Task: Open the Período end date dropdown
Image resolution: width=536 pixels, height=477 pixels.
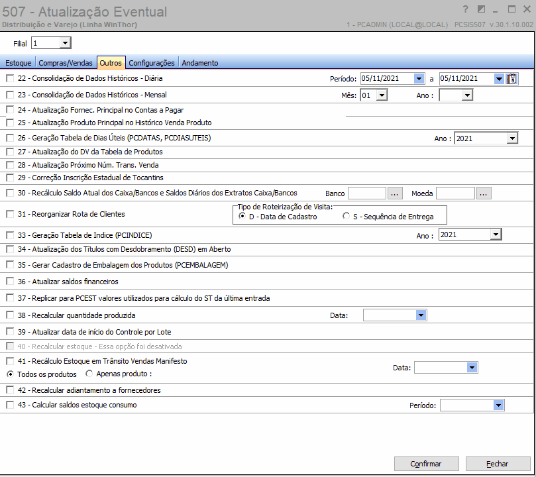Action: (x=499, y=79)
